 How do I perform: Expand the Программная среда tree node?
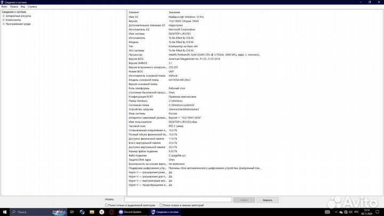[3, 24]
